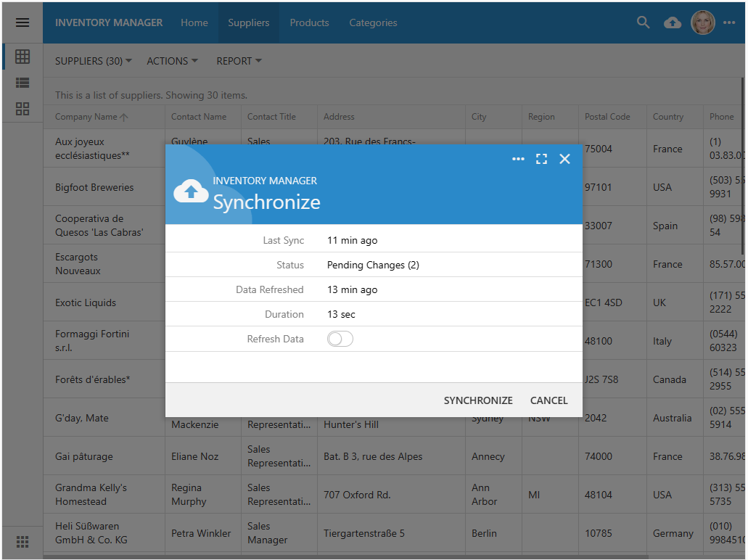The height and width of the screenshot is (560, 748).
Task: Open dialog's three-dot more menu
Action: click(x=518, y=159)
